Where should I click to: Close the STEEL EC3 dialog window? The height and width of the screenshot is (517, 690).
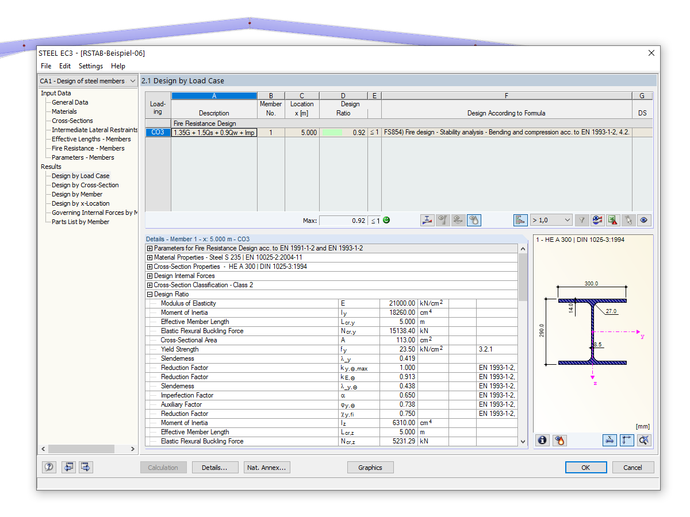[x=651, y=53]
